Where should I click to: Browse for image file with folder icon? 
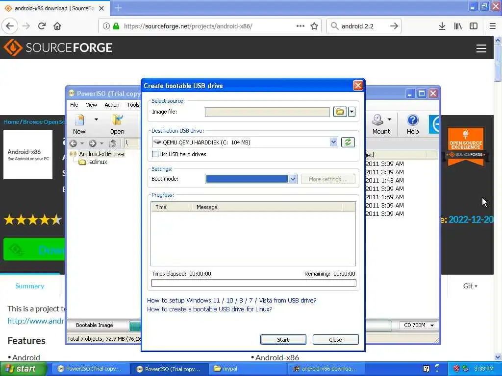point(340,112)
